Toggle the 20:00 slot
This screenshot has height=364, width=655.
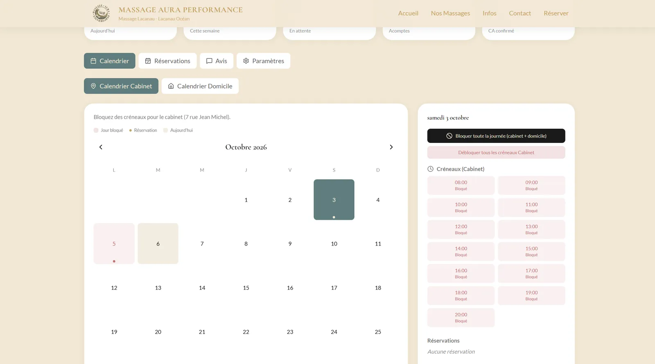click(461, 318)
